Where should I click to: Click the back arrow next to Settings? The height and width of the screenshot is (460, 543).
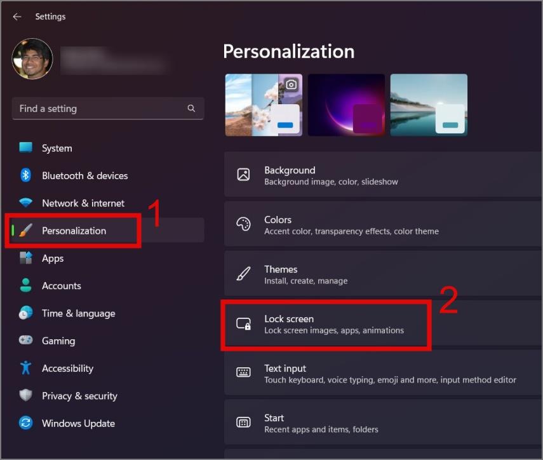point(17,17)
